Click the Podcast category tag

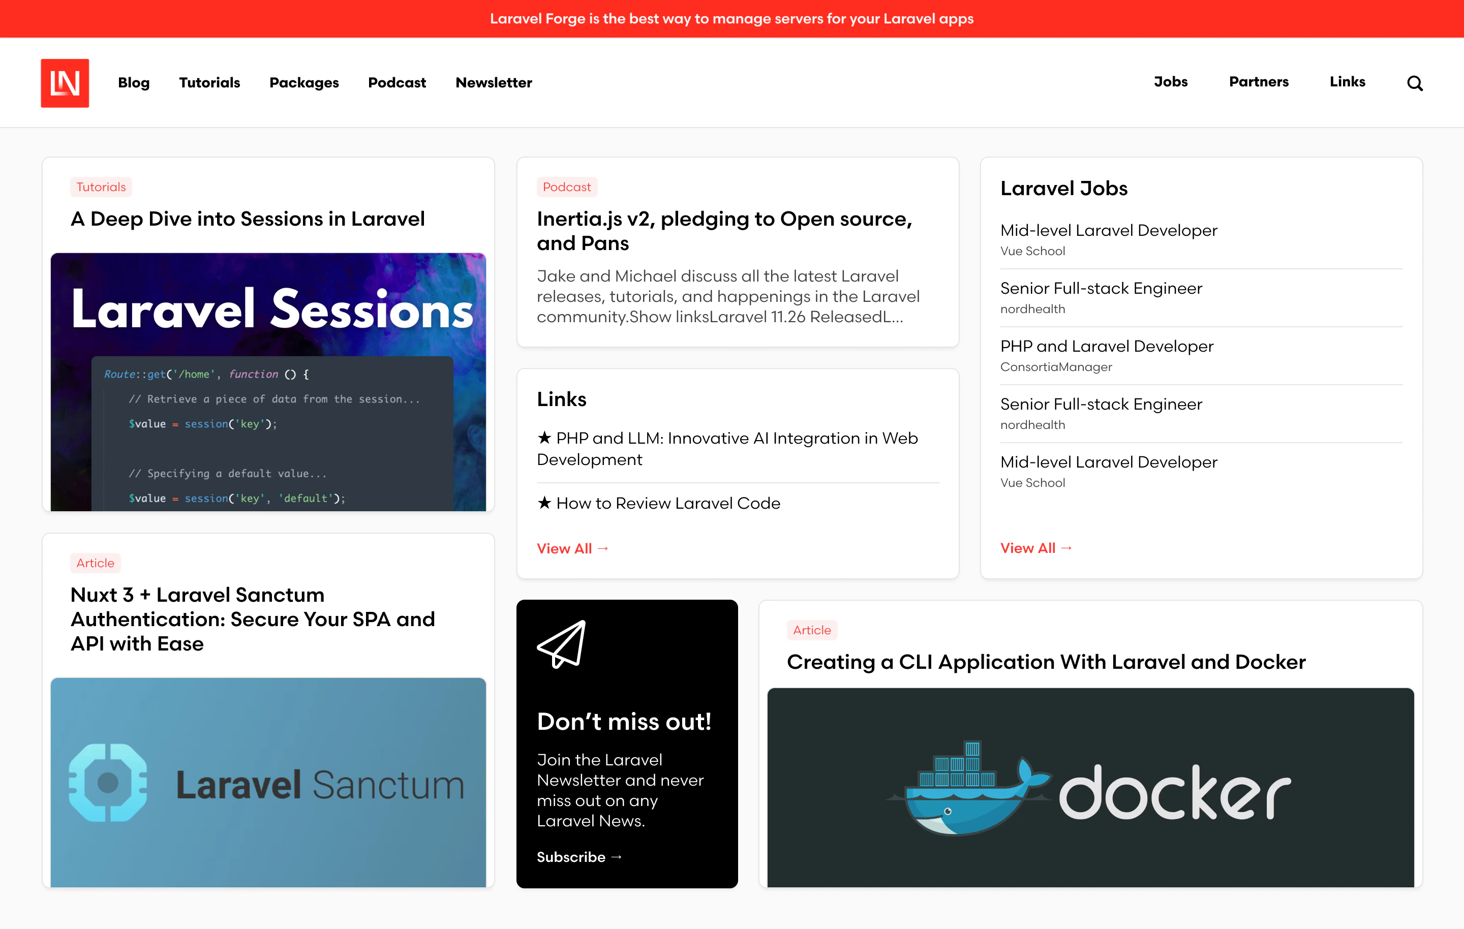click(x=567, y=187)
